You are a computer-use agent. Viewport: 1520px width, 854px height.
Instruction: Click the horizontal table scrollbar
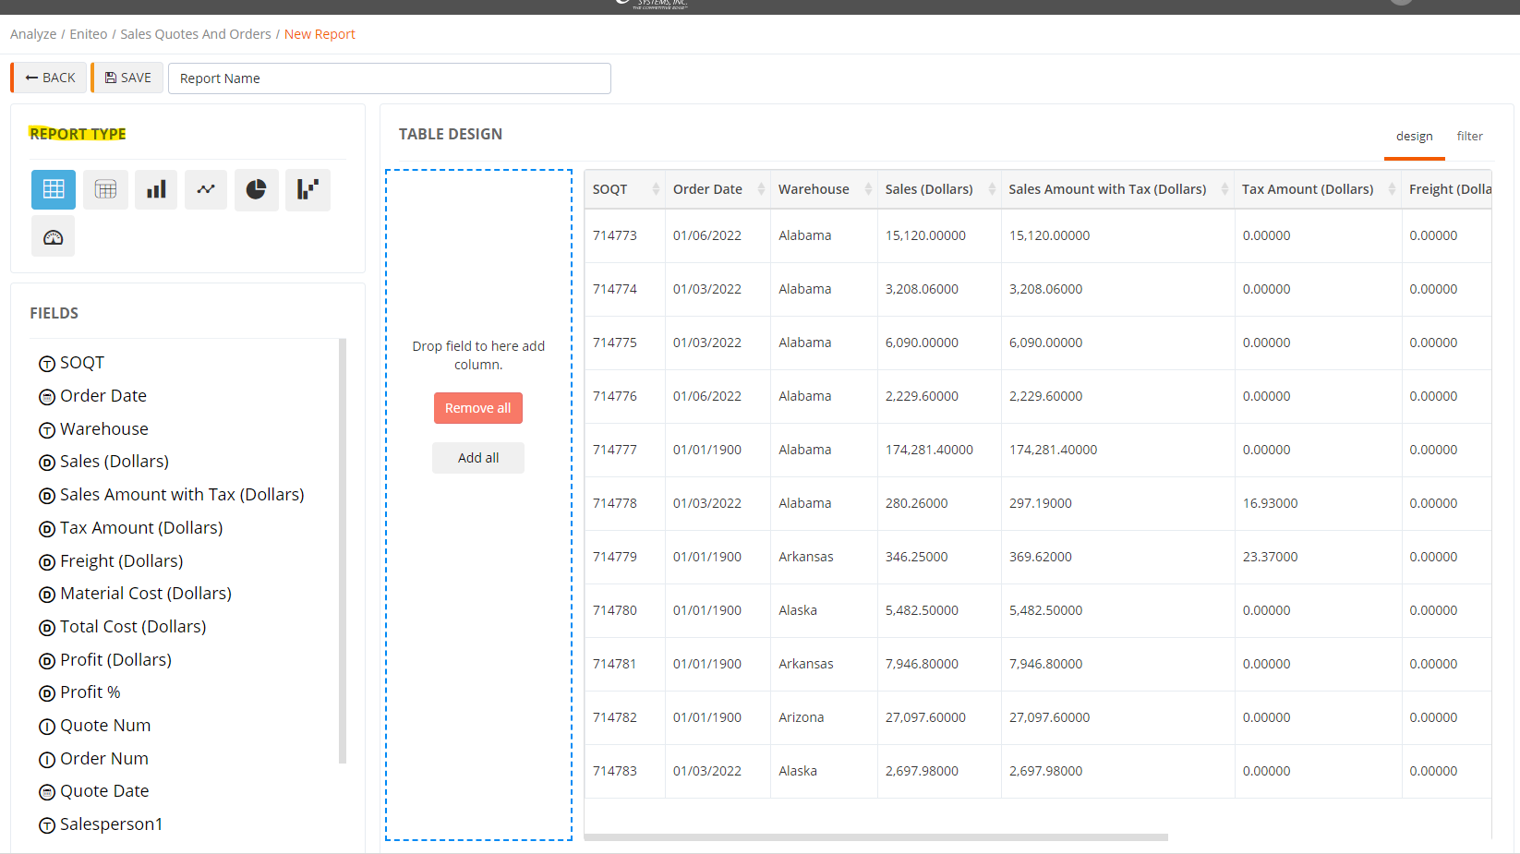(875, 837)
